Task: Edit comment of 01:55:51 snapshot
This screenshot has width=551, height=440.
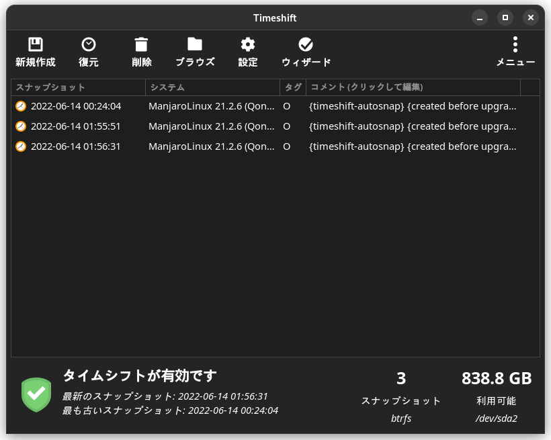Action: click(413, 126)
